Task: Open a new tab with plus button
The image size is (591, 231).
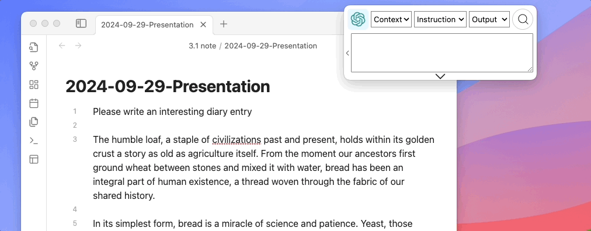Action: pyautogui.click(x=224, y=24)
